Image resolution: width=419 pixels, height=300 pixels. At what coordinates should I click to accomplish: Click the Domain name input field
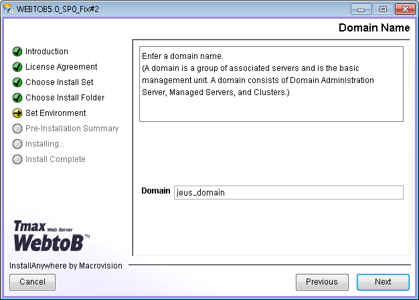tap(288, 192)
